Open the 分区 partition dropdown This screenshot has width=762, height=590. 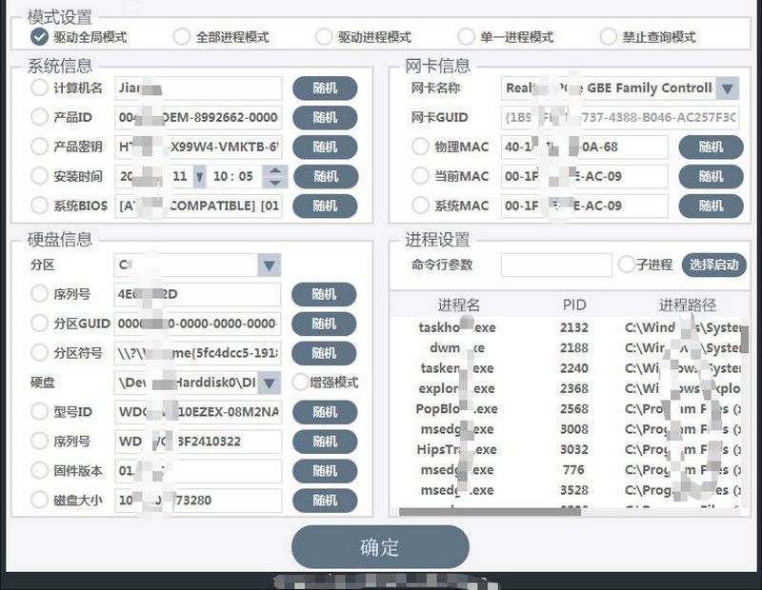(x=268, y=265)
